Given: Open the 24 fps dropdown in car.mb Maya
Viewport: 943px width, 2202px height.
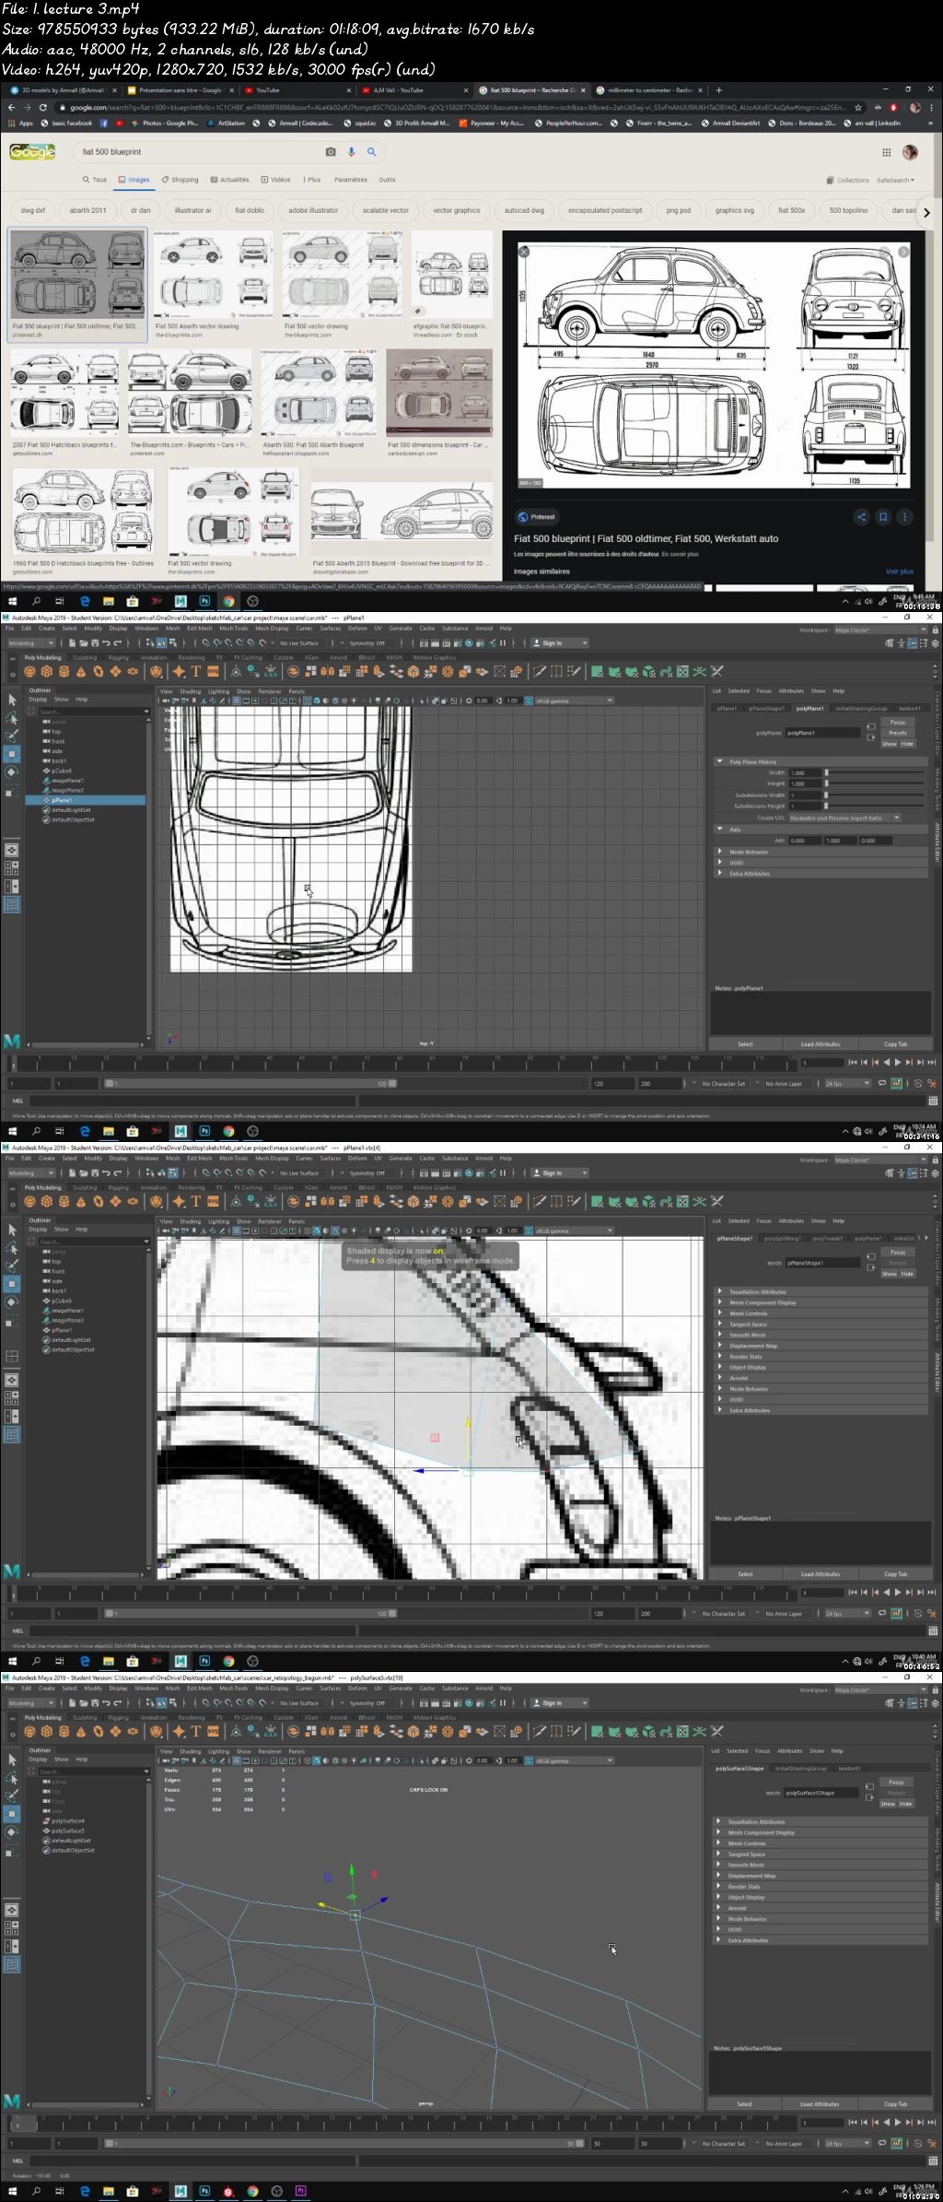Looking at the screenshot, I should click(x=846, y=1084).
